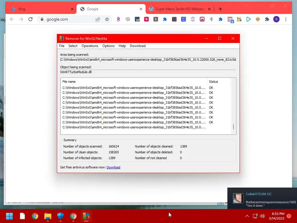
Task: Open the Help menu
Action: 122,46
